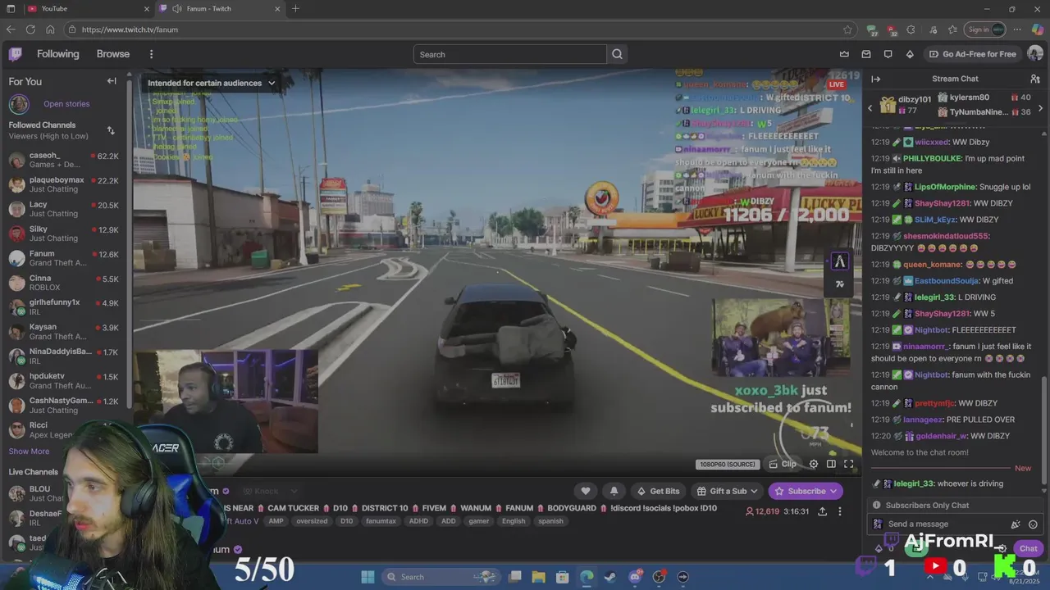
Task: Open the chat community users icon
Action: 1035,79
